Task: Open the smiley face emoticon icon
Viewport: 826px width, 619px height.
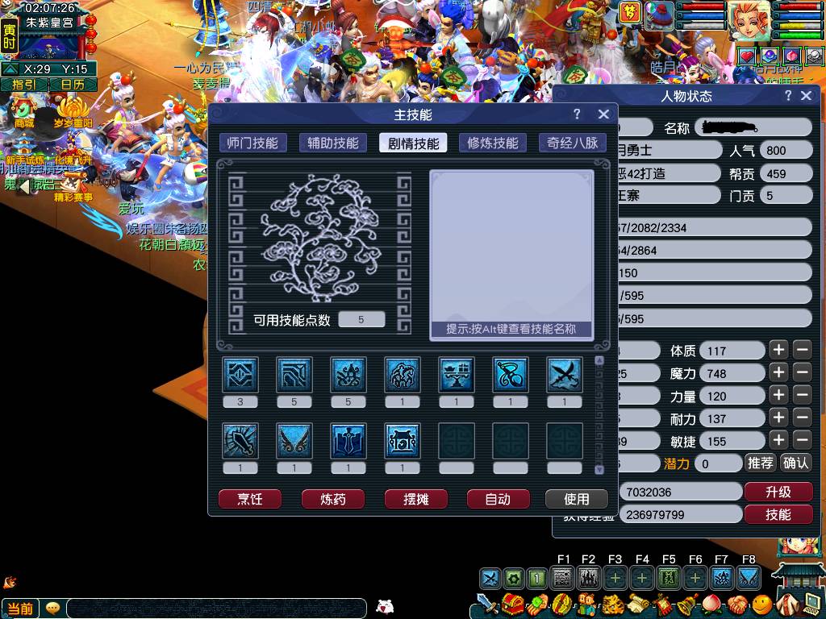Action: [761, 606]
